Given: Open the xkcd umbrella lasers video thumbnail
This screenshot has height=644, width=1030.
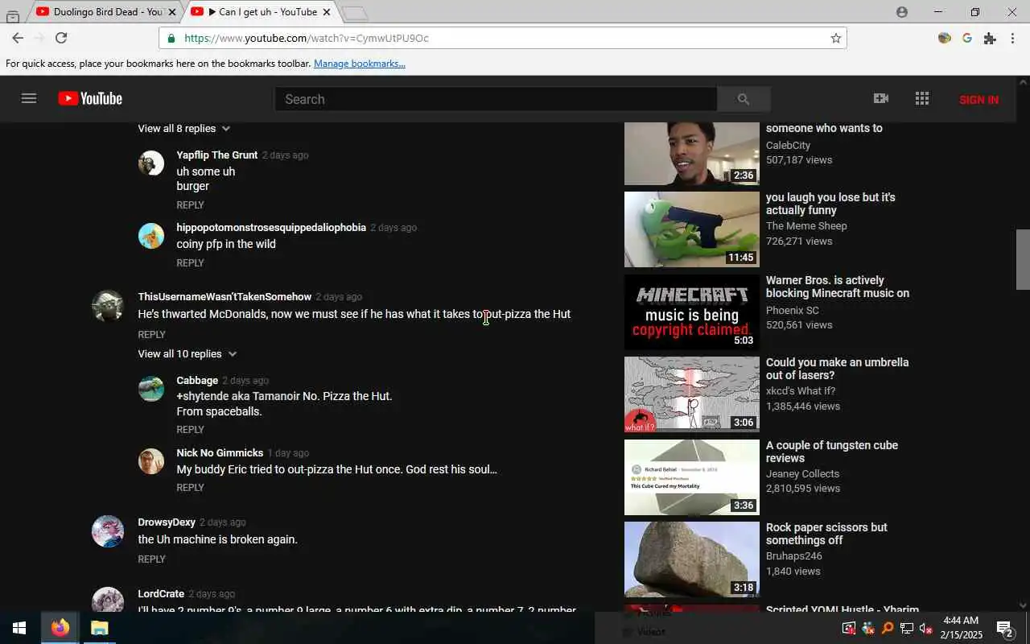Looking at the screenshot, I should (692, 394).
